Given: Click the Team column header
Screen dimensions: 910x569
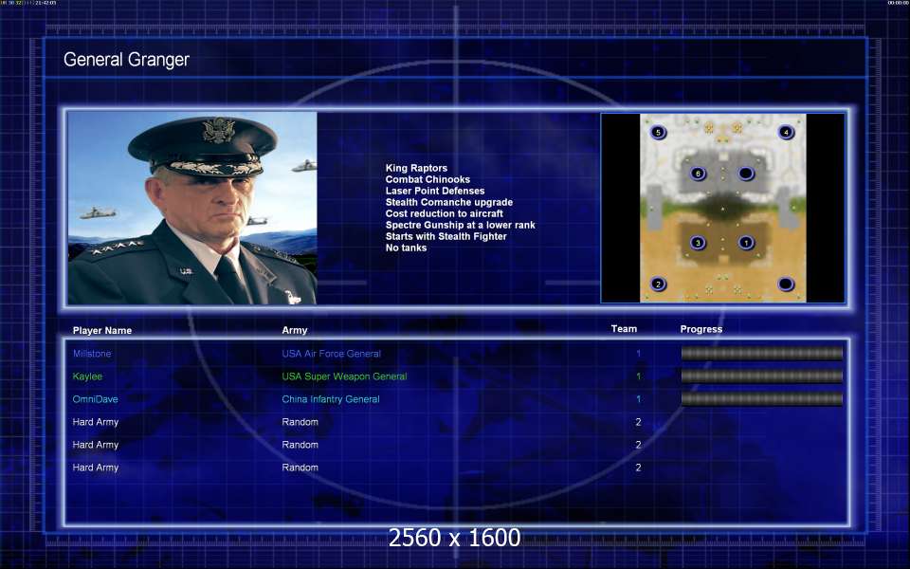Looking at the screenshot, I should pyautogui.click(x=624, y=329).
